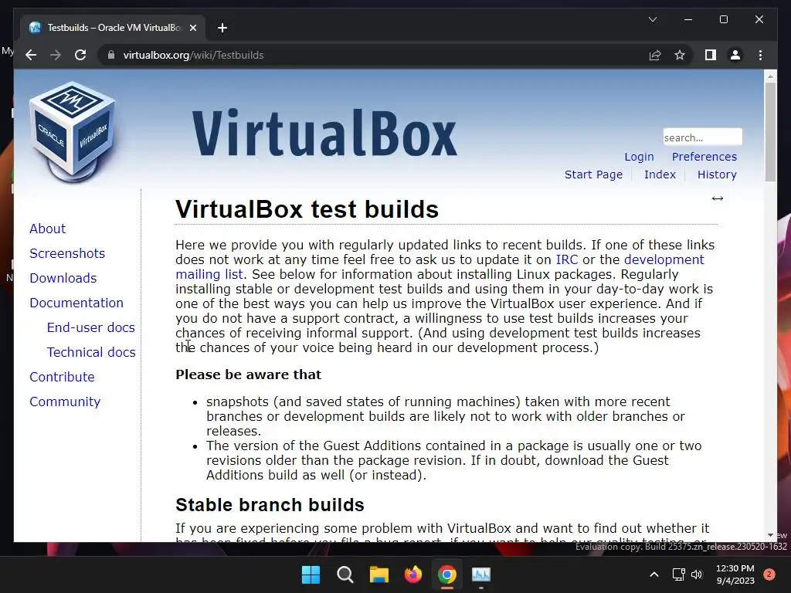Open Chrome three-dot menu
The width and height of the screenshot is (791, 593).
click(x=760, y=55)
